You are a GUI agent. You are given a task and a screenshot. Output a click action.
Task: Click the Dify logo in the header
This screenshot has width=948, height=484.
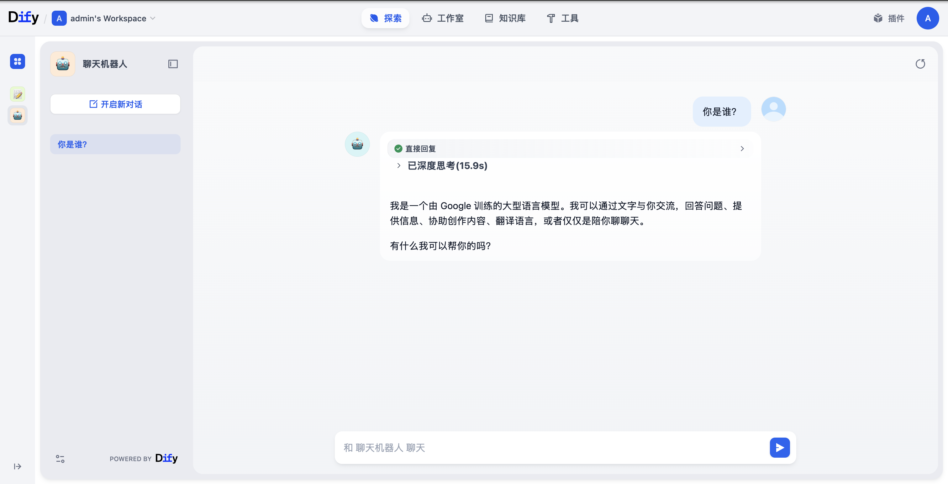23,18
